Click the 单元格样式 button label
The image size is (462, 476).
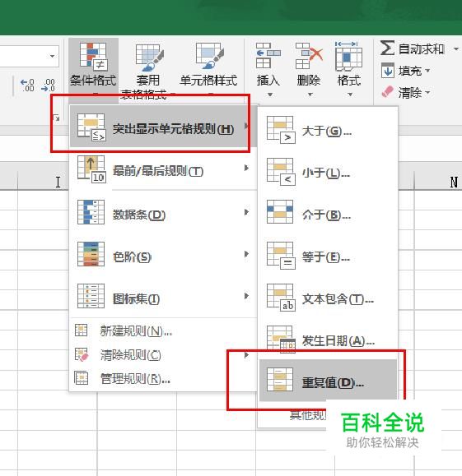(208, 81)
